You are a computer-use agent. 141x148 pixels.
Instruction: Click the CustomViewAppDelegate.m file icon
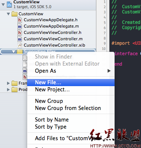click(x=20, y=26)
